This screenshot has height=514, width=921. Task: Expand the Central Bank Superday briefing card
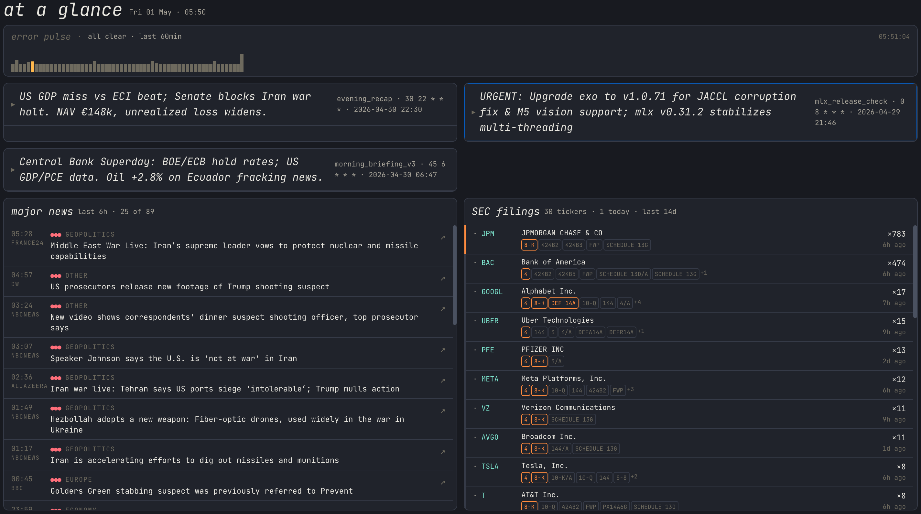coord(13,170)
